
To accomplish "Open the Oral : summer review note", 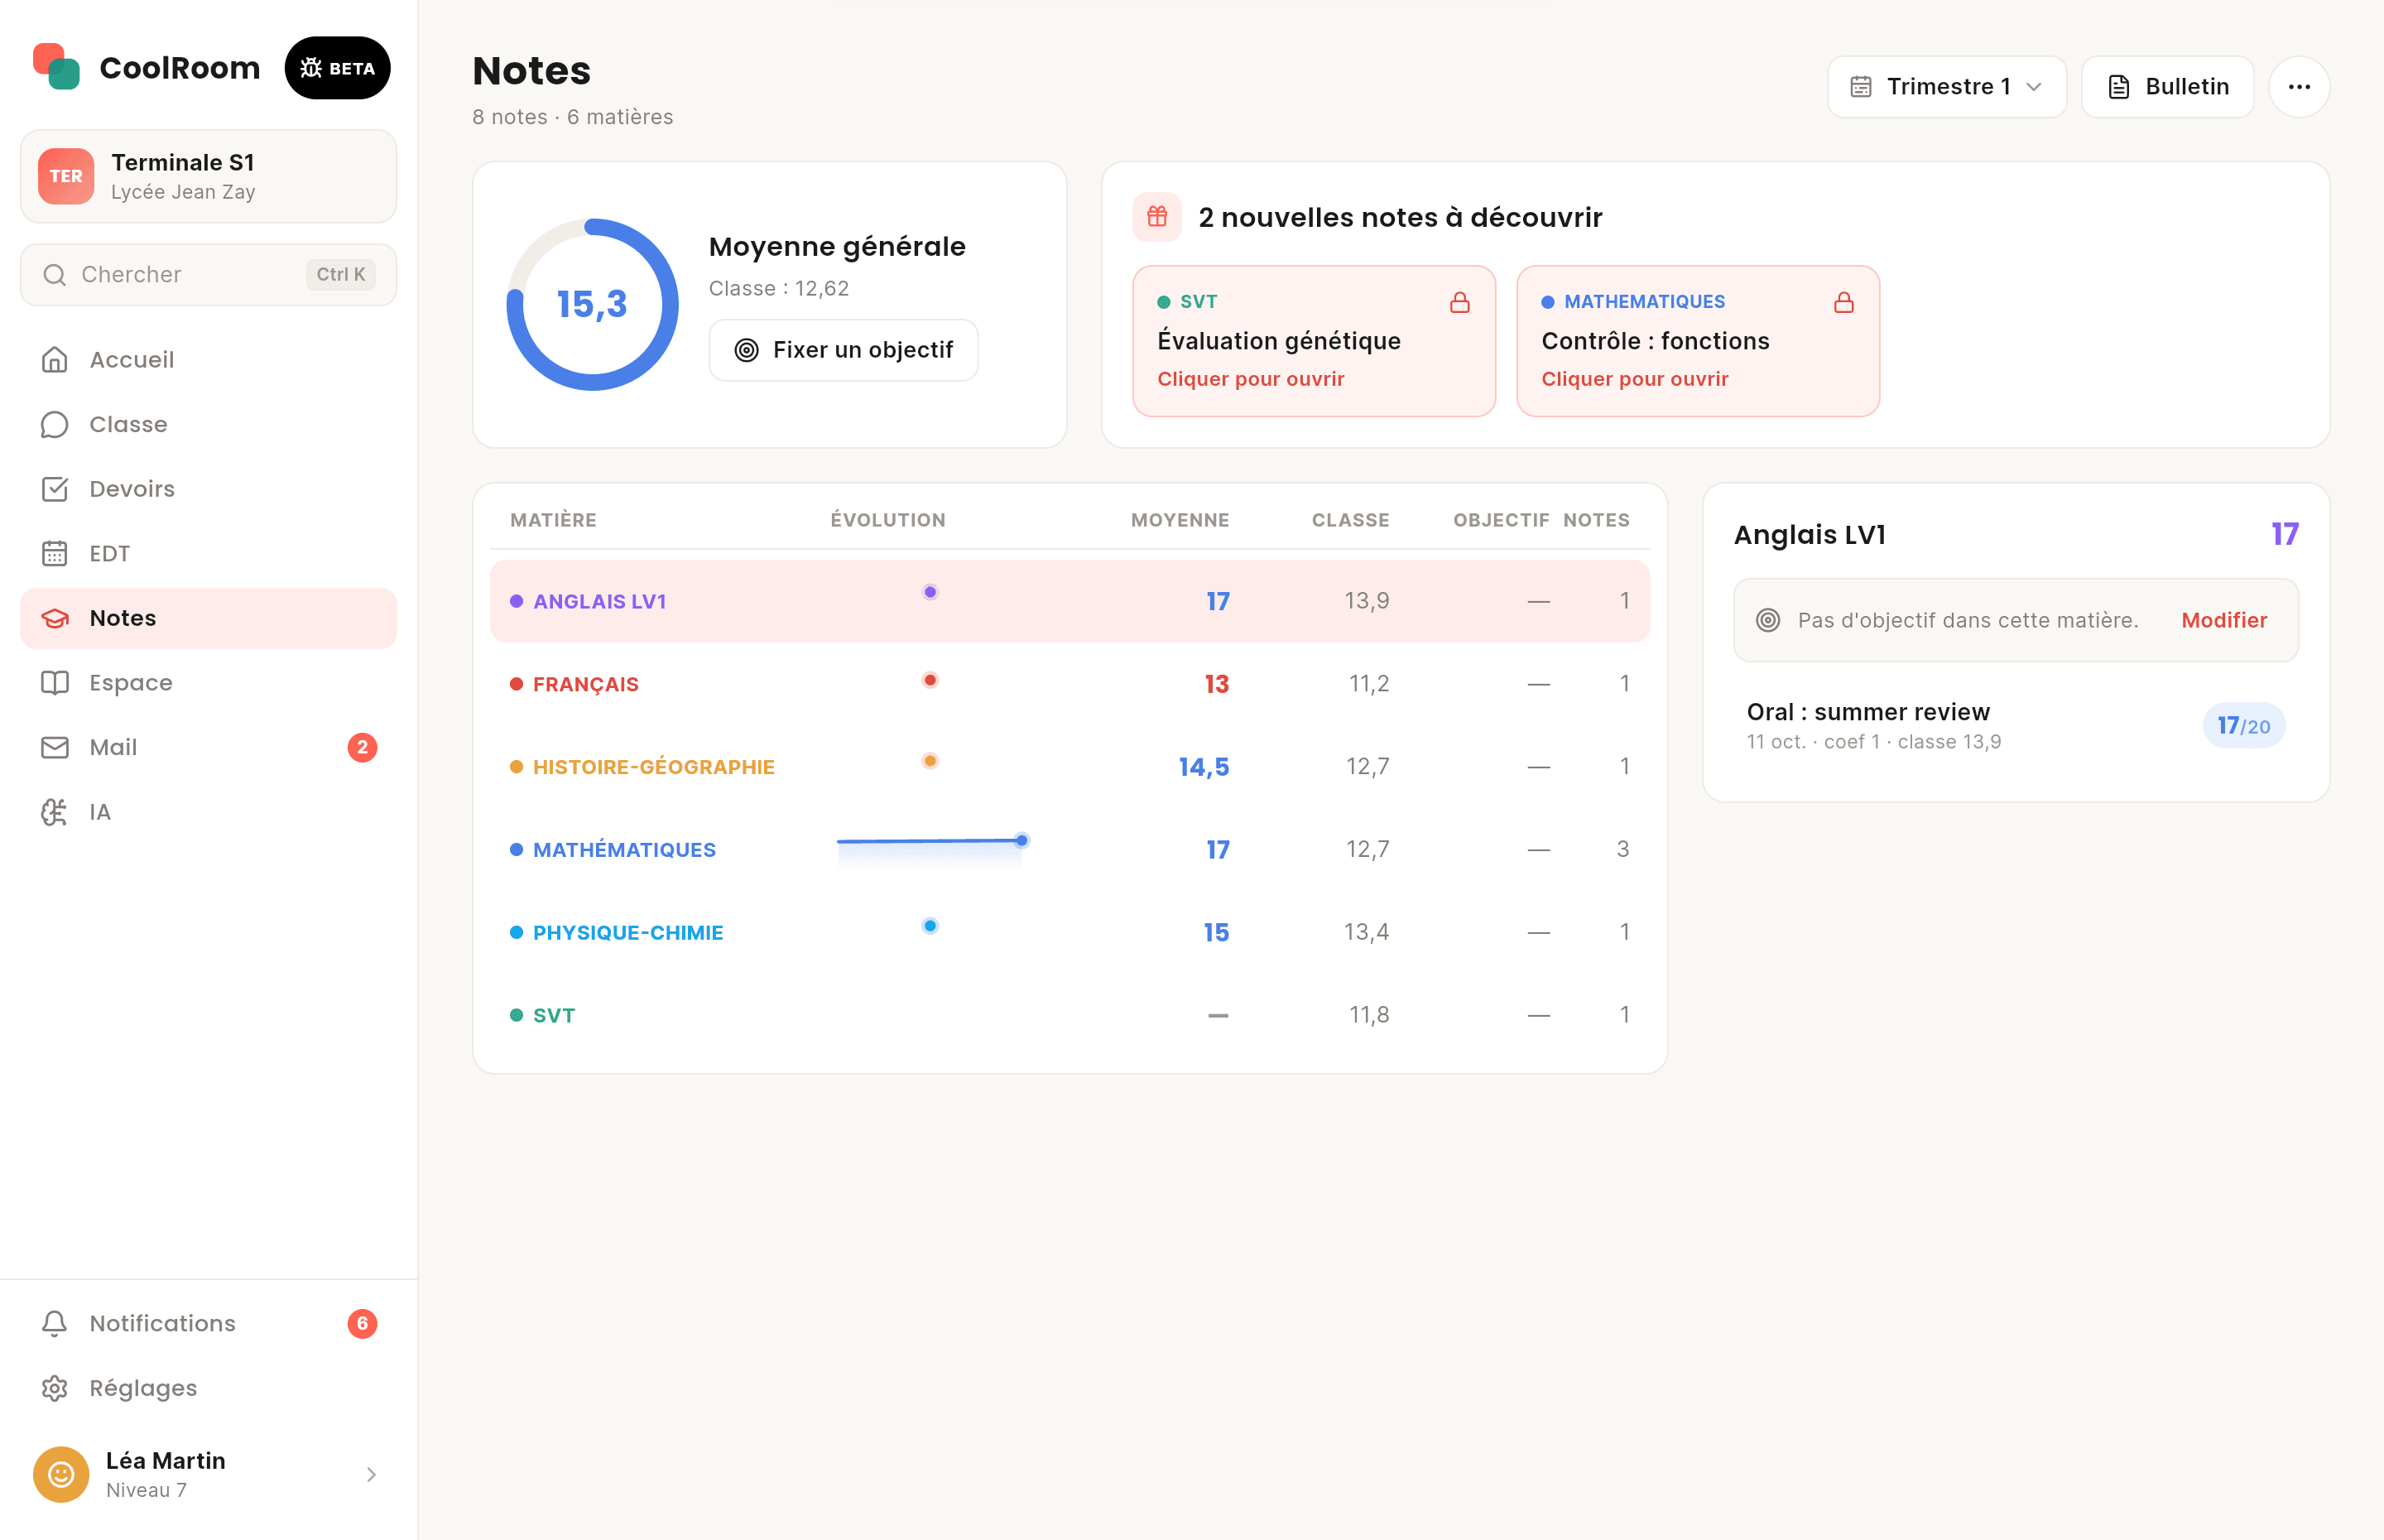I will click(x=2015, y=726).
